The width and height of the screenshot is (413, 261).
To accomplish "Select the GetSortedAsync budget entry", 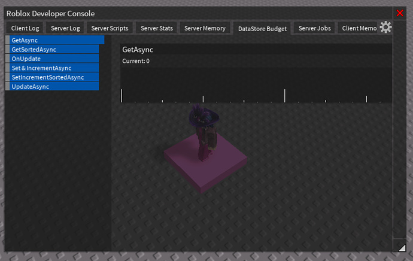I will (52, 49).
